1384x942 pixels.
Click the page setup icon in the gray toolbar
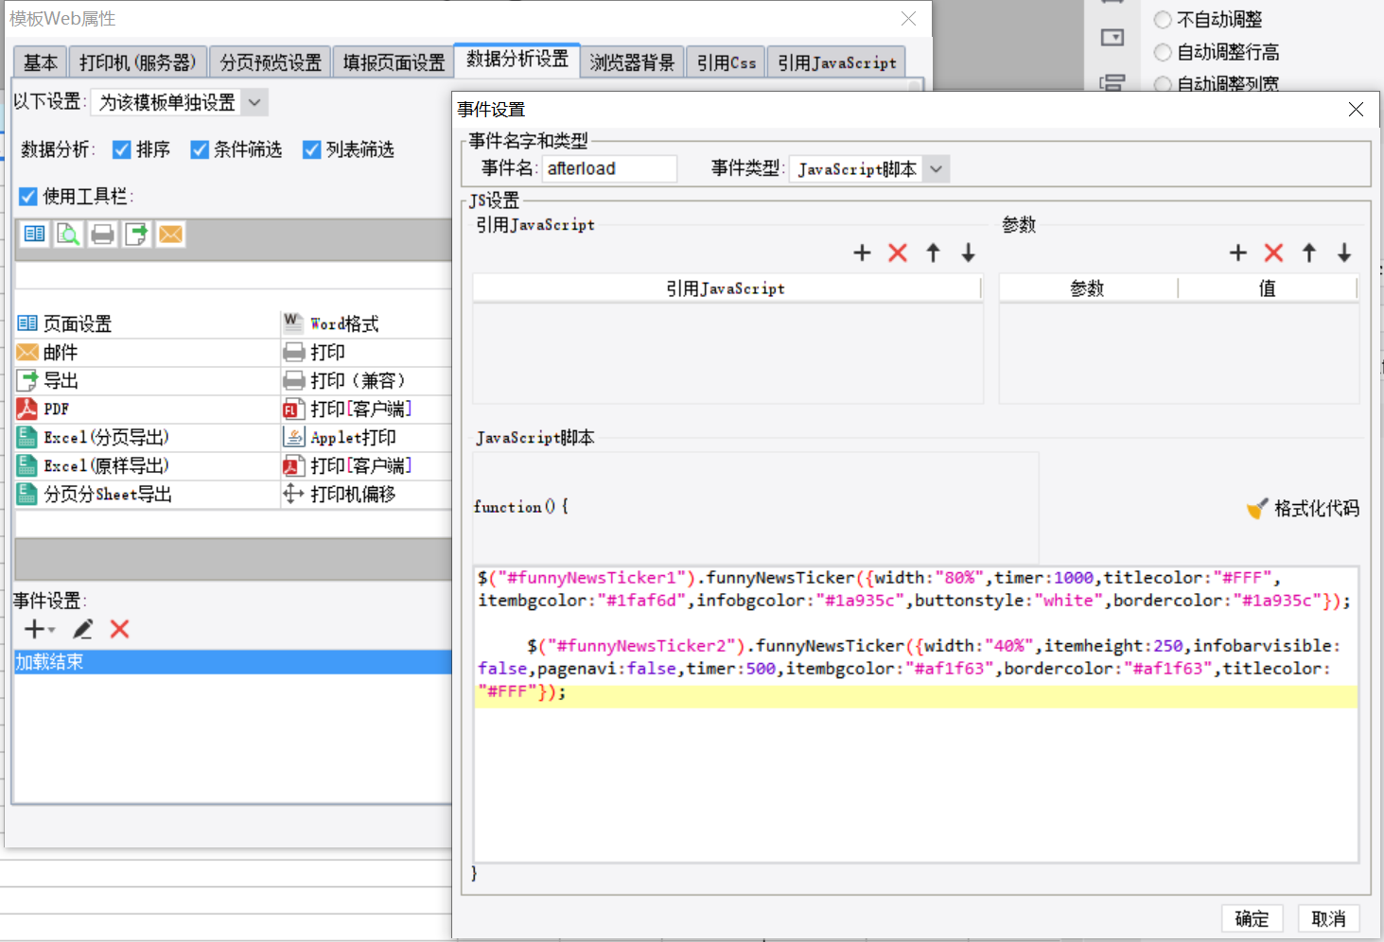tap(35, 234)
